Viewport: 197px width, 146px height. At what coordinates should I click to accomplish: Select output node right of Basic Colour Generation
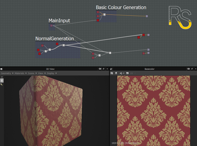(x=147, y=16)
